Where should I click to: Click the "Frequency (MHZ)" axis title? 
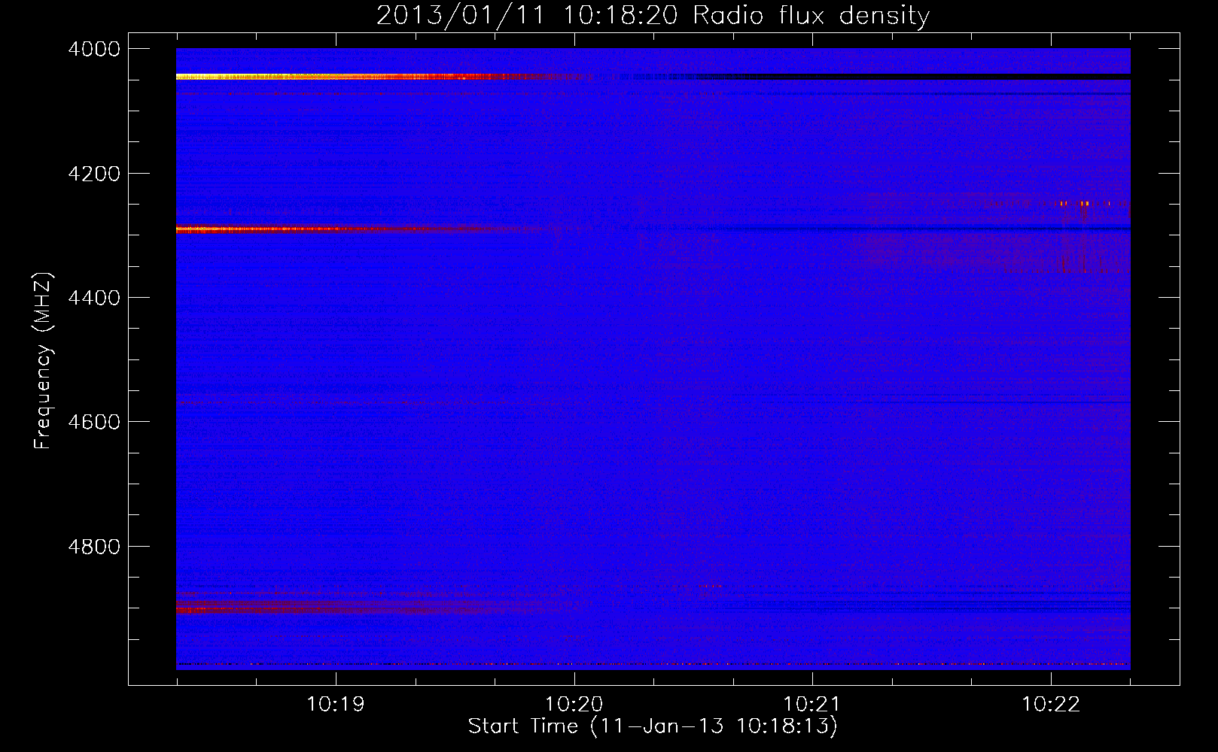[x=44, y=361]
